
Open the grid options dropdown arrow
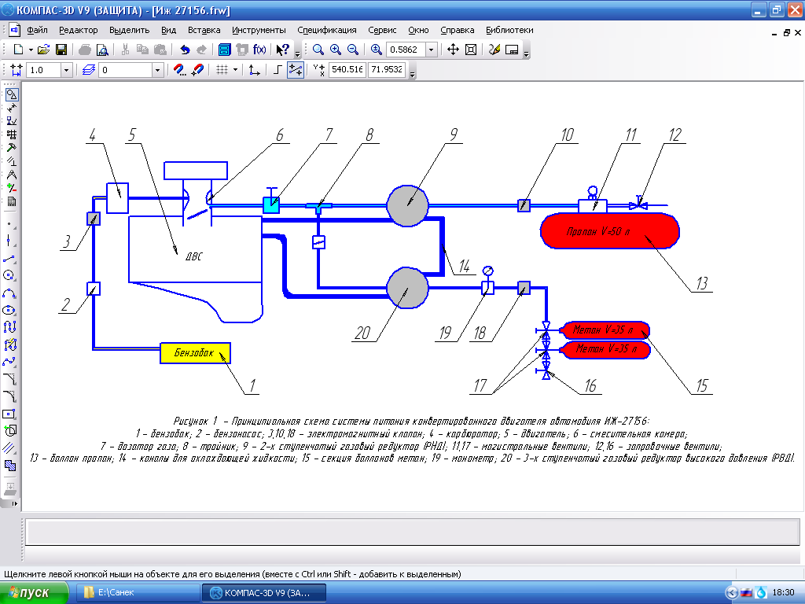(x=236, y=70)
